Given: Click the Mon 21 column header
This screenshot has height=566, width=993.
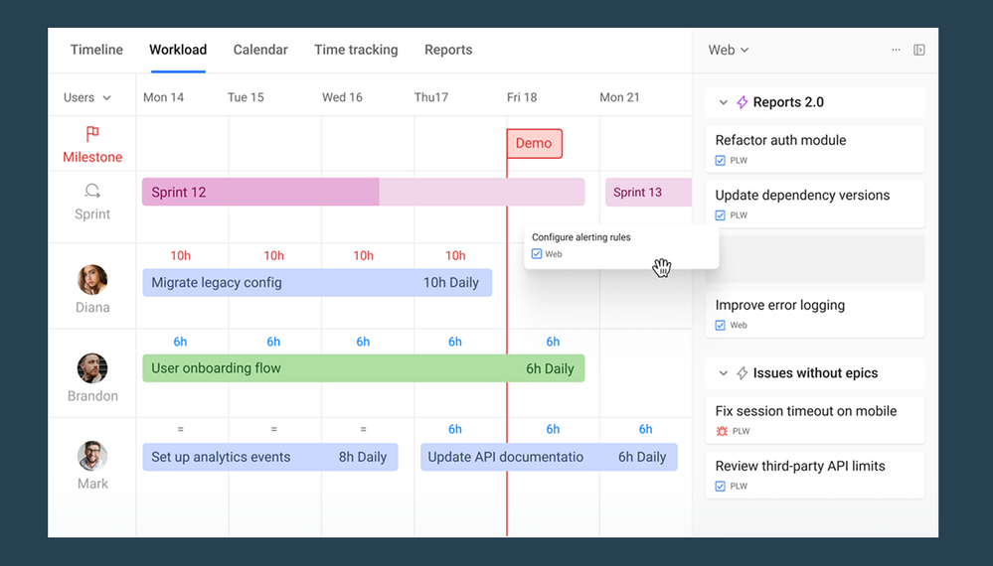Looking at the screenshot, I should point(619,97).
